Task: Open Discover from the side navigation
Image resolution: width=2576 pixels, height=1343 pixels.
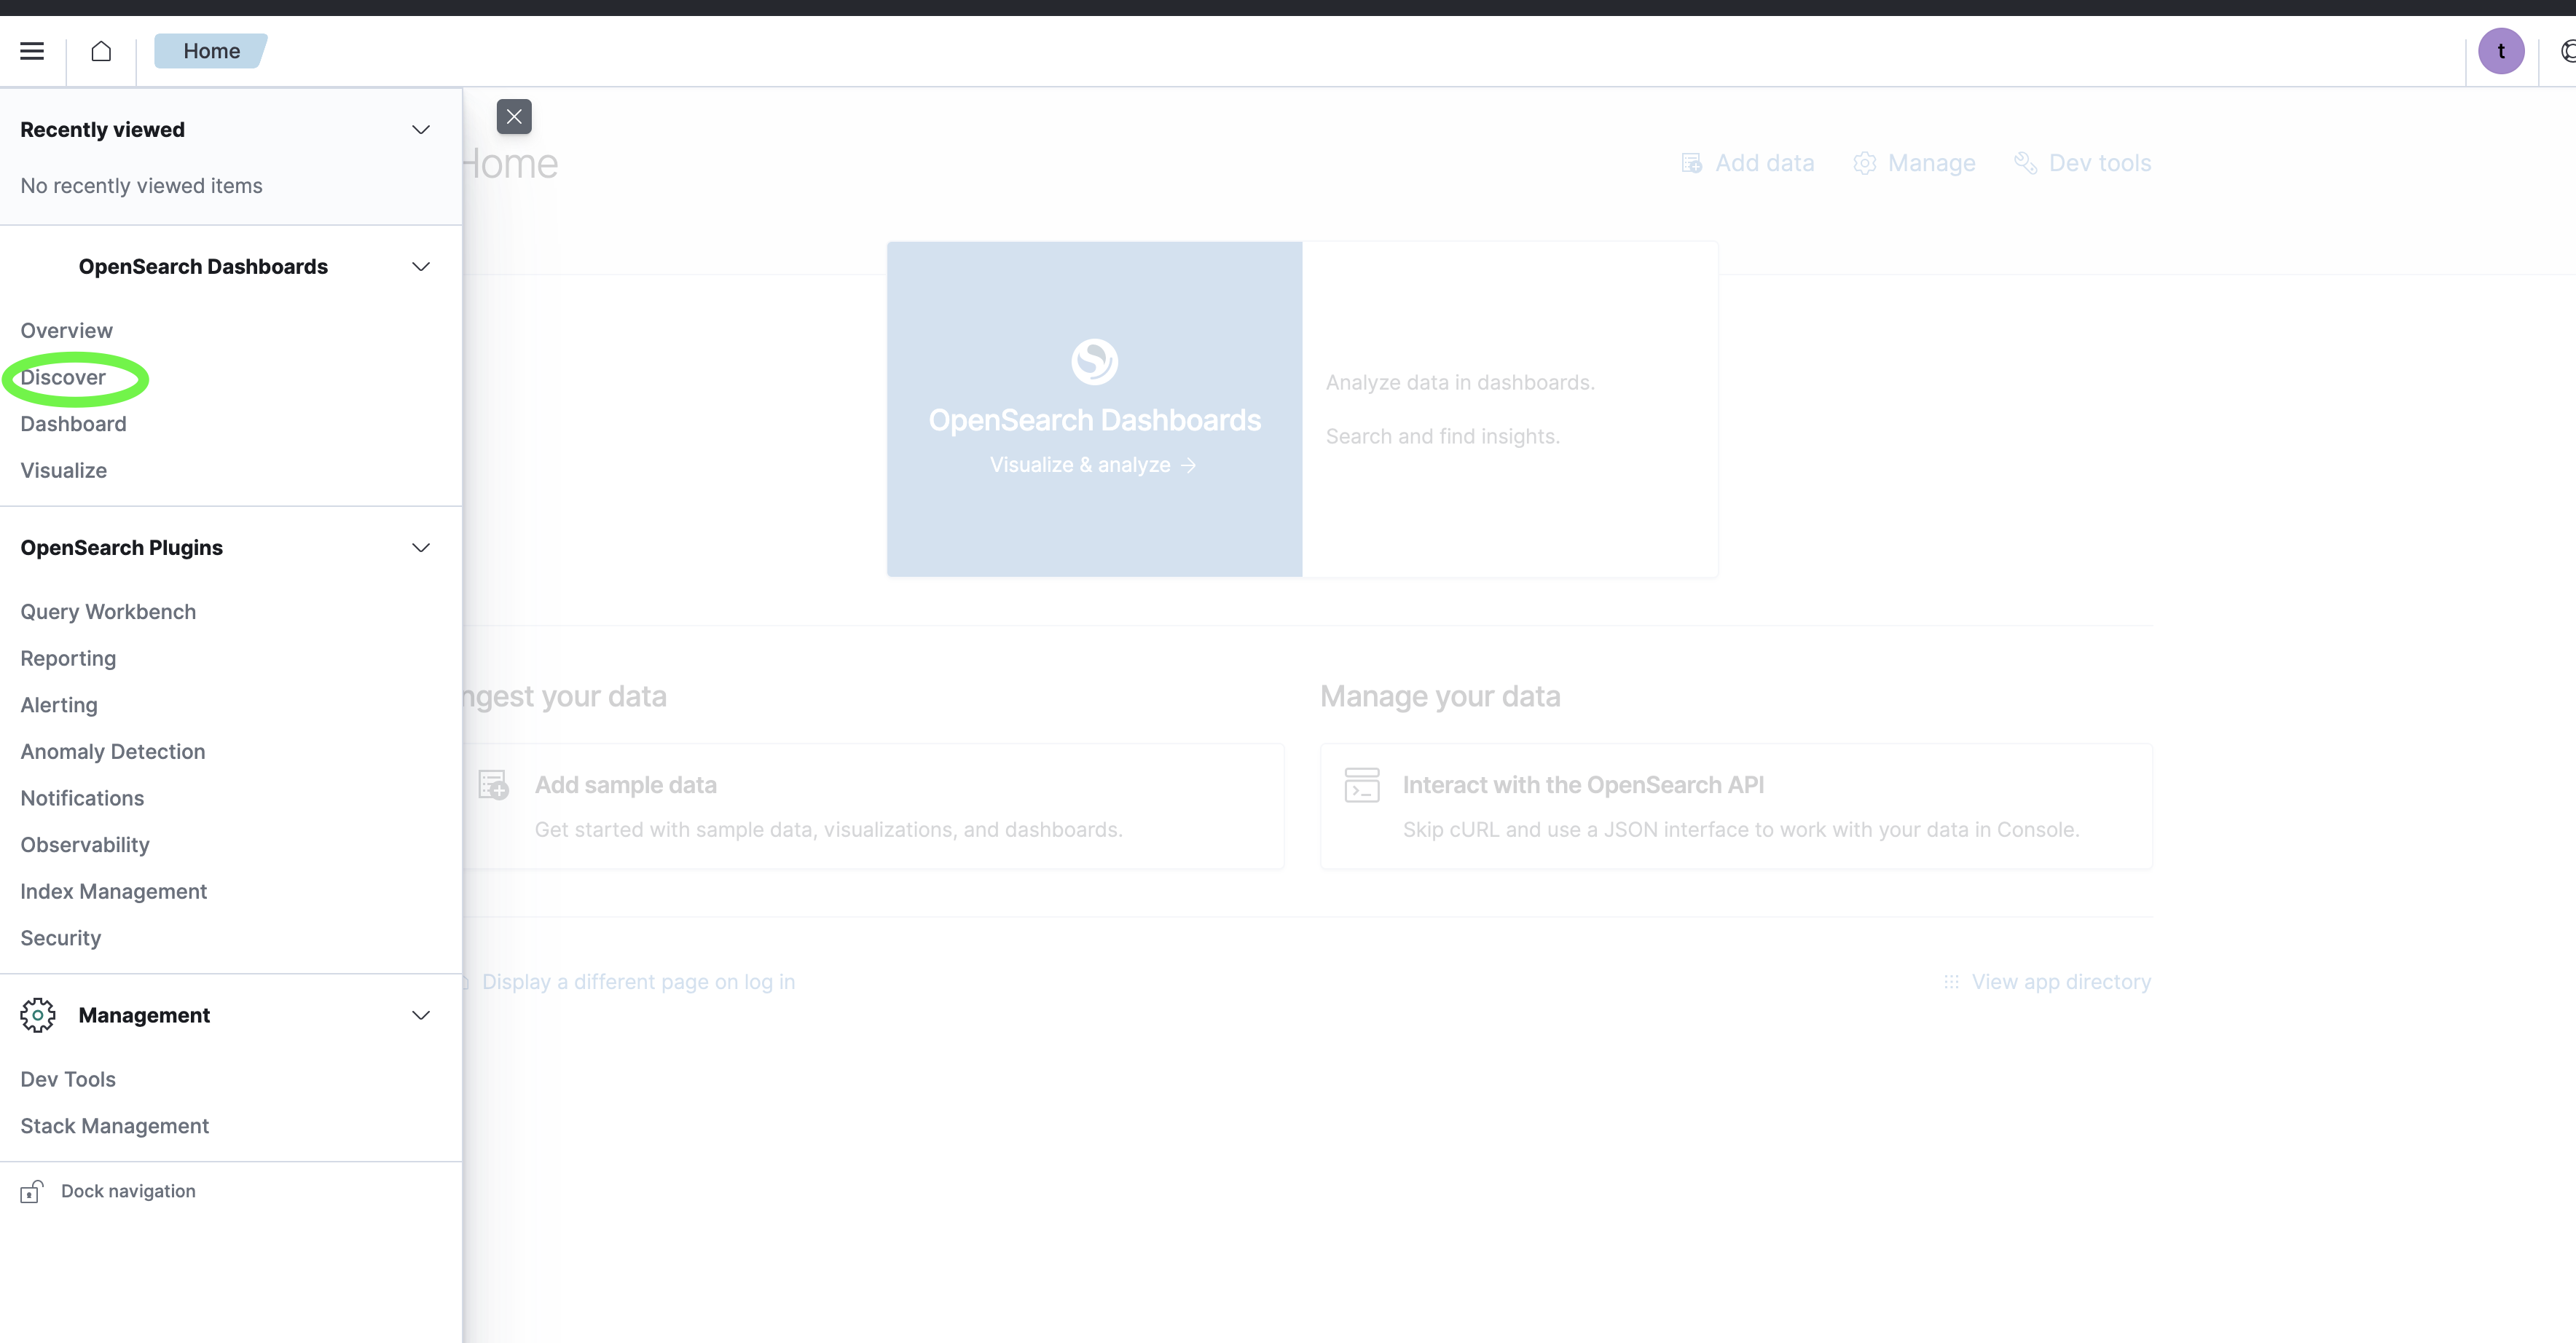Action: [x=63, y=377]
